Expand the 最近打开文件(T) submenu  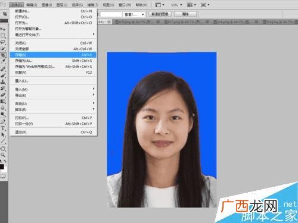click(x=53, y=35)
